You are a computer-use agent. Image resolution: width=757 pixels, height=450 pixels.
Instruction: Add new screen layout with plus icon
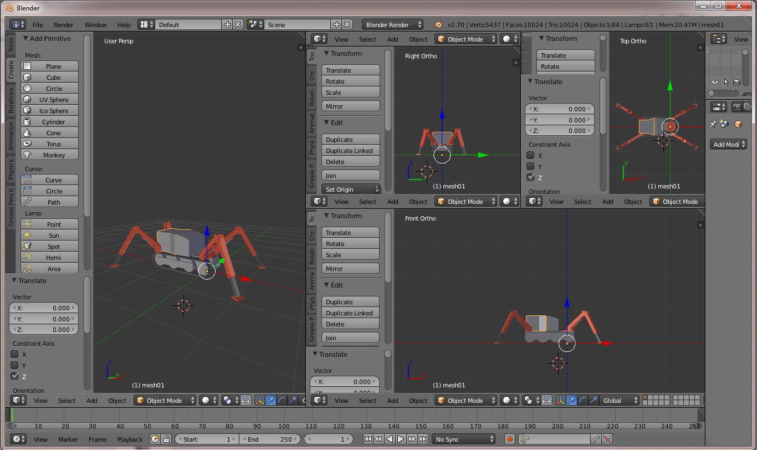228,24
